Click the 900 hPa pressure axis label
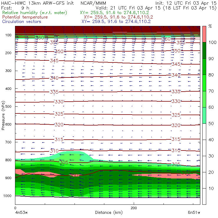 click(8, 178)
